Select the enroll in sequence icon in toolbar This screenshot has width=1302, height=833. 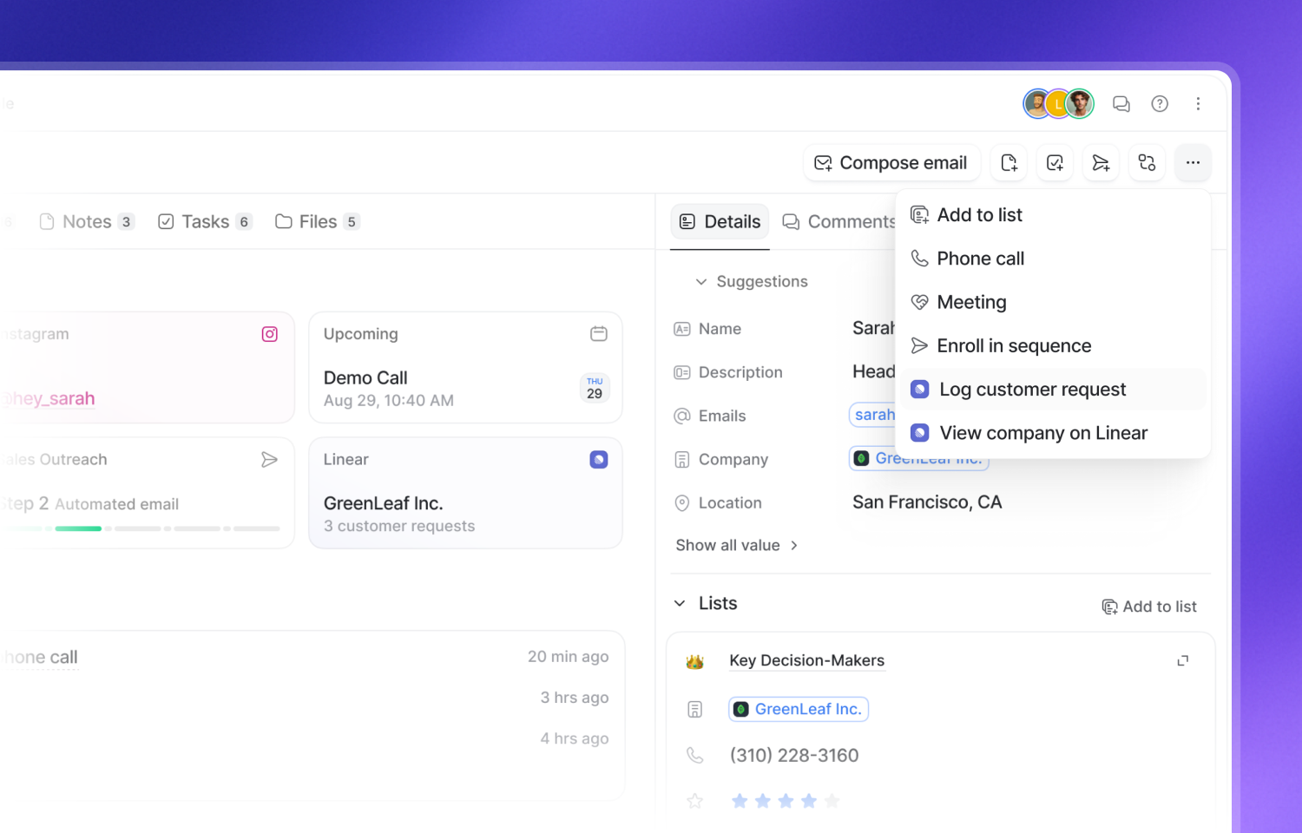[1101, 162]
